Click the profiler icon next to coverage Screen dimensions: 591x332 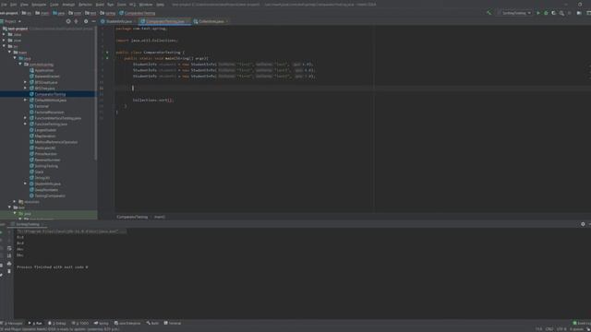click(x=561, y=13)
